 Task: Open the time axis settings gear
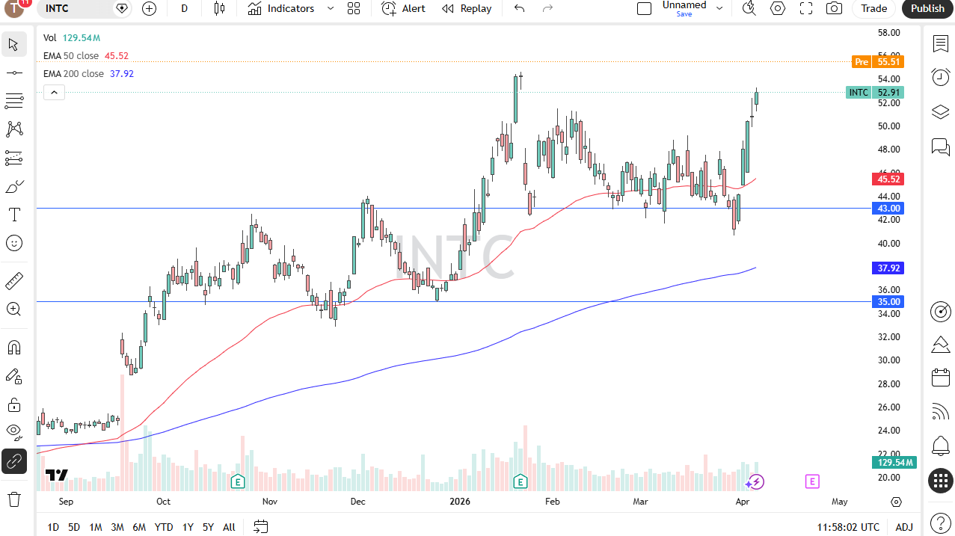896,502
